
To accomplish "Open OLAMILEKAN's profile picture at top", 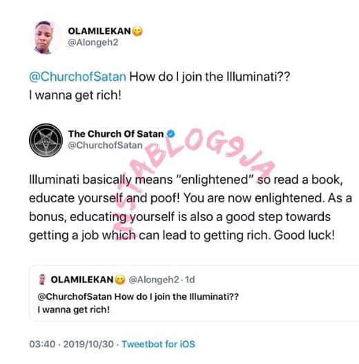I will [x=46, y=37].
